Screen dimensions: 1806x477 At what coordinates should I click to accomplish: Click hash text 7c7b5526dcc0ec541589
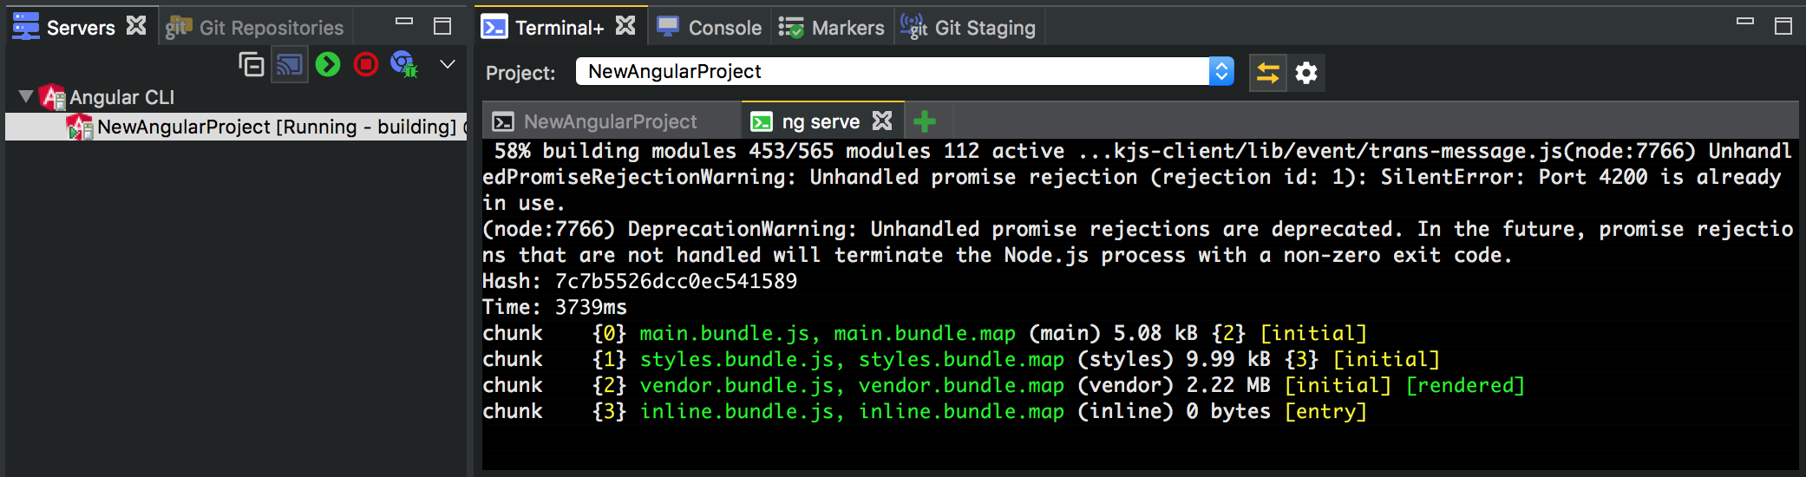[x=676, y=281]
